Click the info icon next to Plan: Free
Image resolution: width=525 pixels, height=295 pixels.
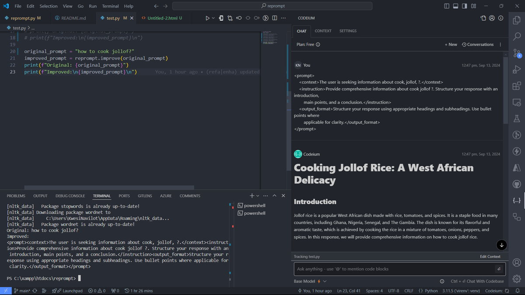point(318,45)
